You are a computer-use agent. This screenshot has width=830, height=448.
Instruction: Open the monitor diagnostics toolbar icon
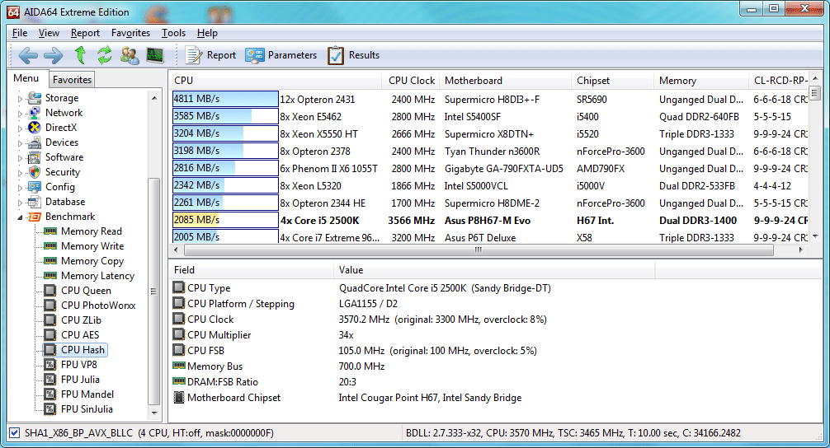click(x=154, y=55)
